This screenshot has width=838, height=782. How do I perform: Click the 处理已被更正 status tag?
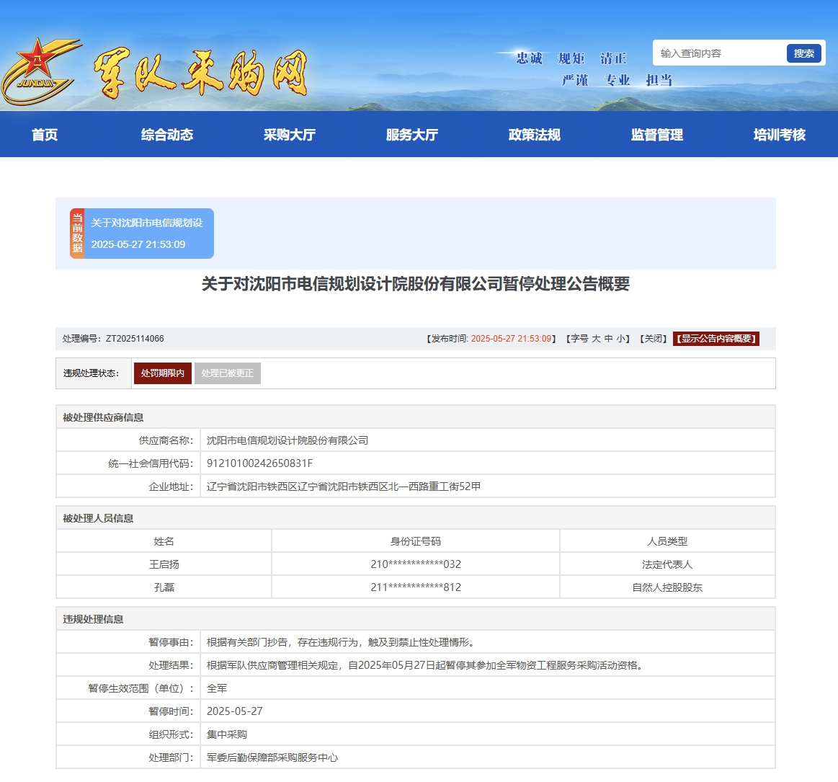click(228, 373)
